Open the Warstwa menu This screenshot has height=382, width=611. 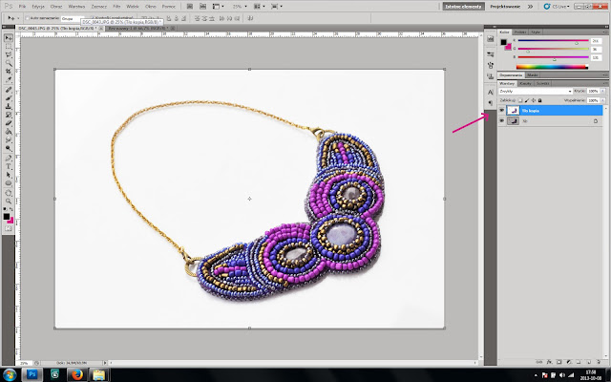(74, 6)
